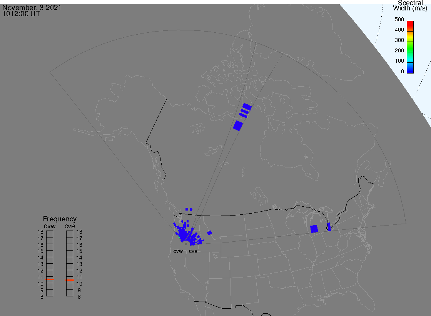This screenshot has width=431, height=316.
Task: Click the '14' label left of cvw bar
Action: tap(40, 258)
